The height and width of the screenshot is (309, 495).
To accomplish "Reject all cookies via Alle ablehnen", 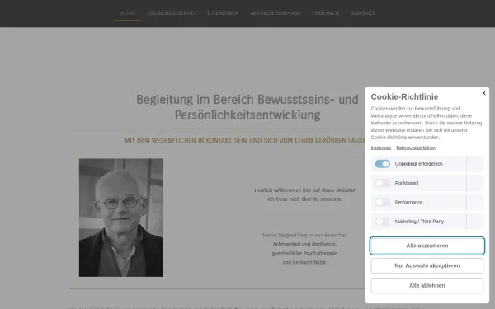I will coord(427,285).
